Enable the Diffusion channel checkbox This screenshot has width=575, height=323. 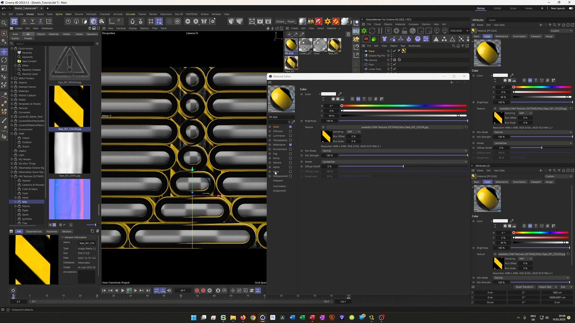click(x=290, y=131)
